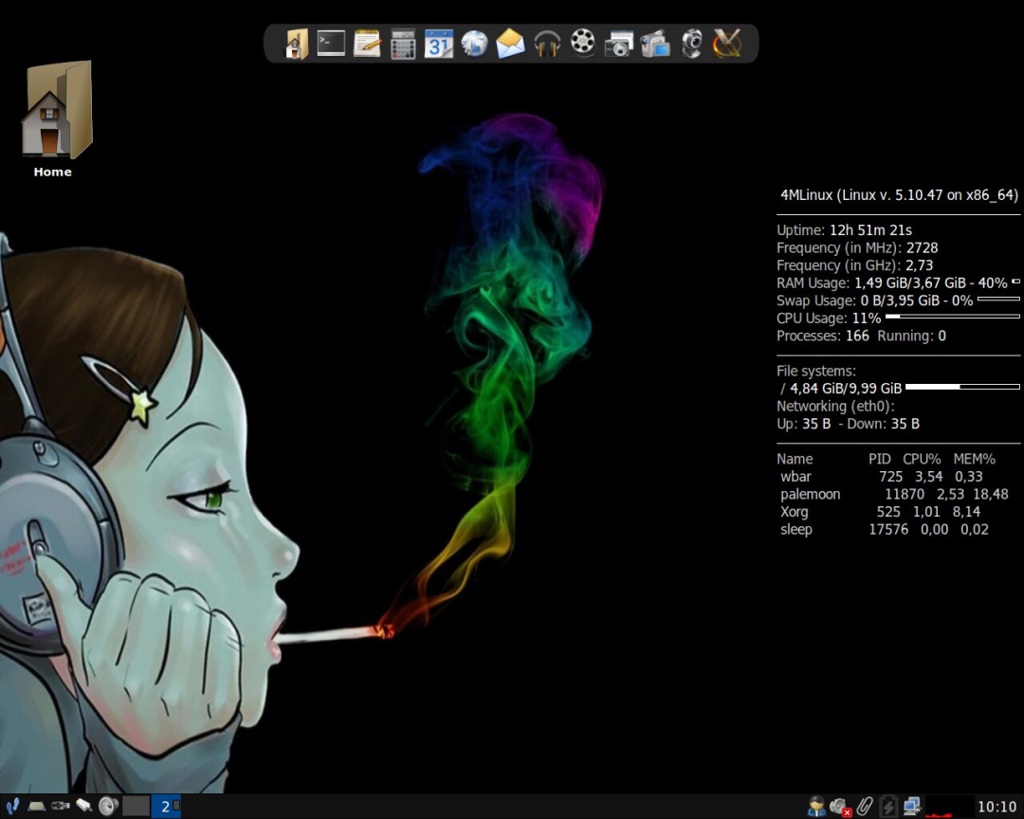Open the email envelope icon

point(510,44)
